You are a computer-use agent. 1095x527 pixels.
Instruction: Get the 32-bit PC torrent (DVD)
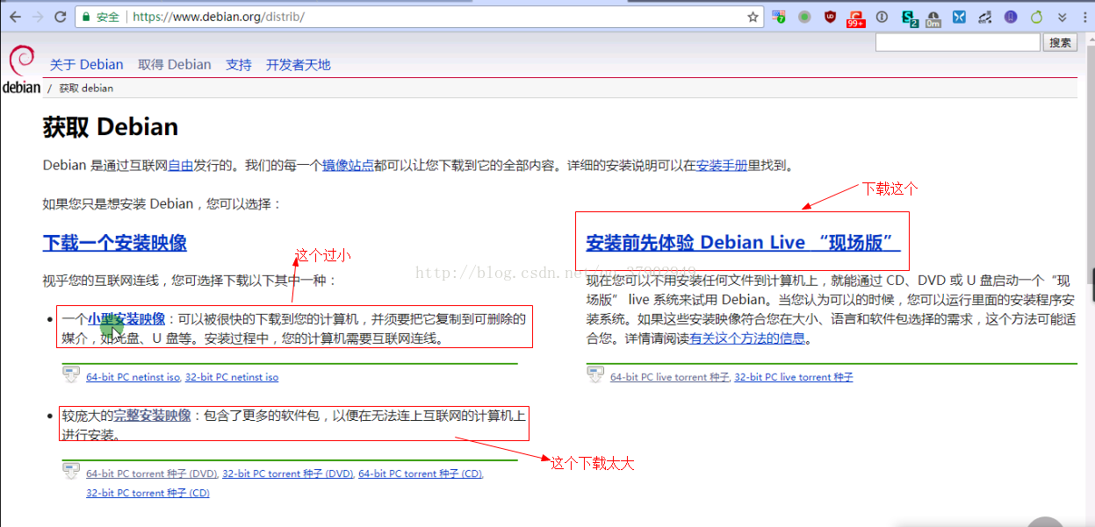coord(288,474)
